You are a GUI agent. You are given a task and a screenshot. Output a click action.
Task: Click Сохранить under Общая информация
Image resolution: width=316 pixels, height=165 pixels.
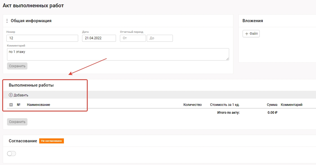(17, 66)
